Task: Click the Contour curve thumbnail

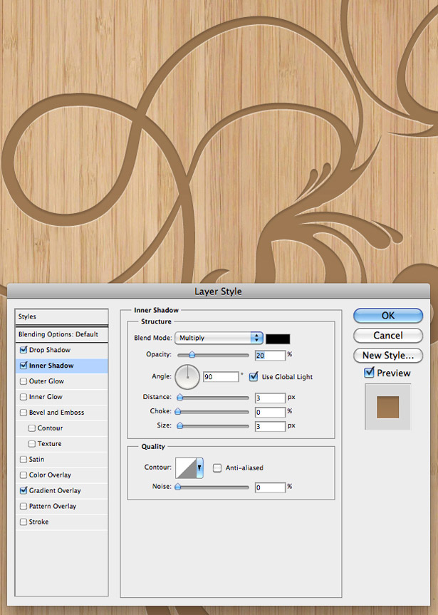Action: click(186, 468)
